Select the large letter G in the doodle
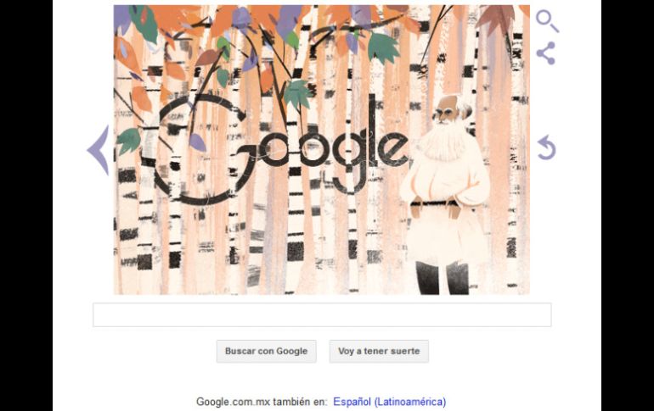The image size is (654, 411). coord(198,150)
